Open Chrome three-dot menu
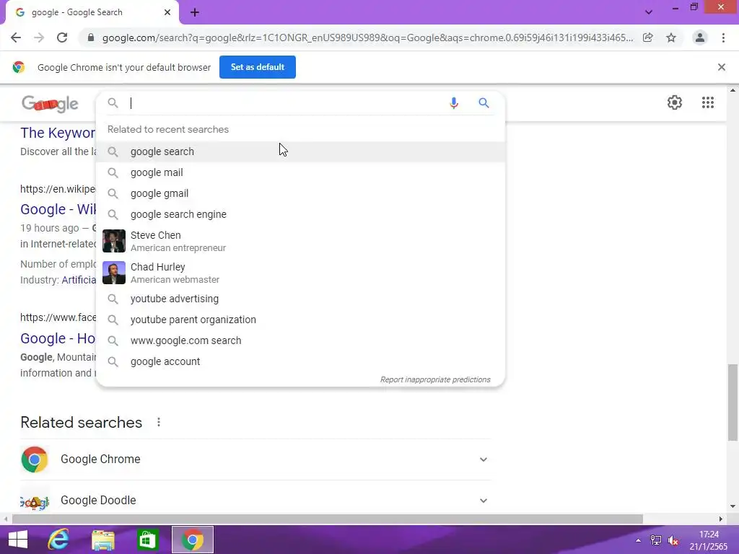Screen dimensions: 739x554 723,38
